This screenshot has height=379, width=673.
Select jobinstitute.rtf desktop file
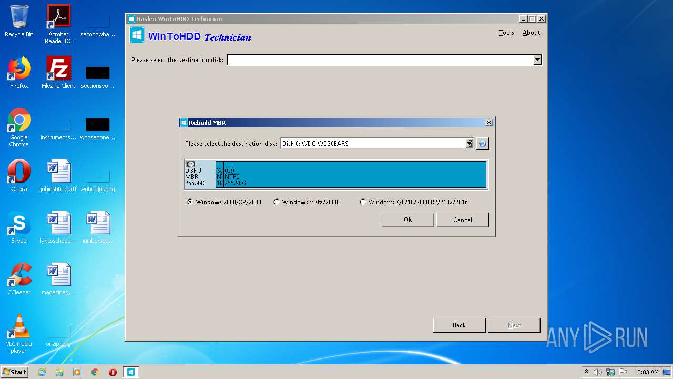(x=58, y=176)
